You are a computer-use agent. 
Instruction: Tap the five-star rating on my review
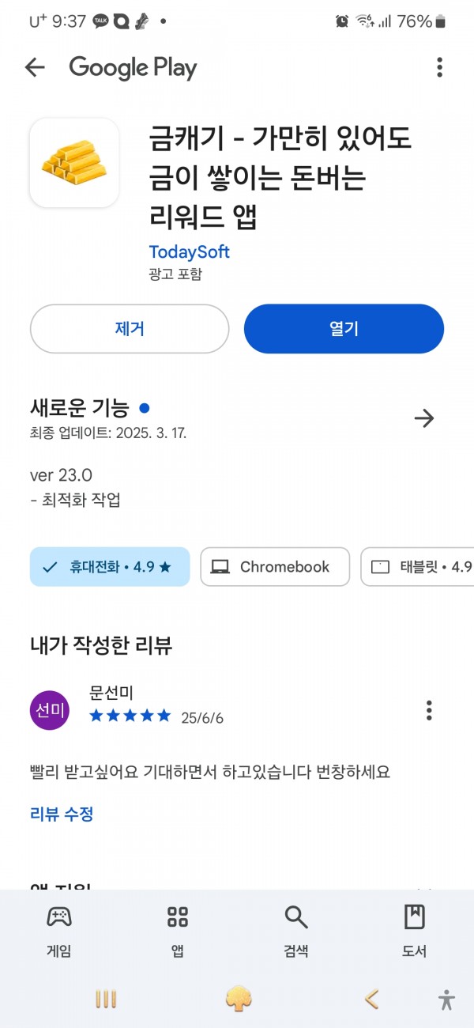pyautogui.click(x=130, y=716)
